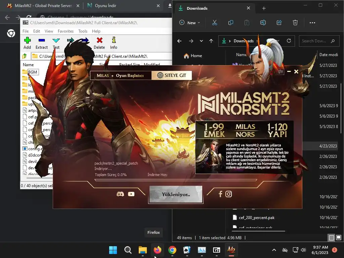The width and height of the screenshot is (344, 258).
Task: Click 7-Zip up one folder icon
Action: click(x=25, y=56)
